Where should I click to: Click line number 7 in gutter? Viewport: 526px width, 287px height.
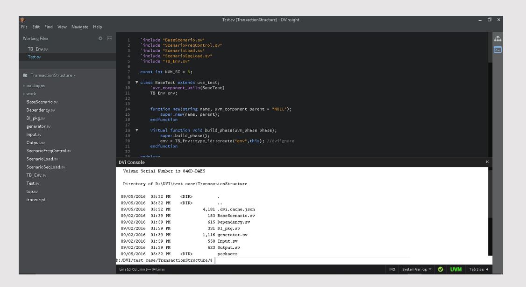[128, 72]
